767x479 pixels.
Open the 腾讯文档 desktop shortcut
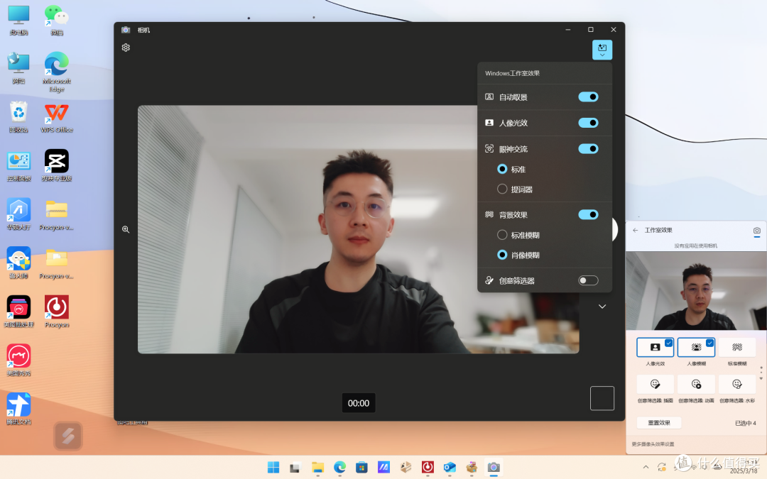(x=18, y=409)
